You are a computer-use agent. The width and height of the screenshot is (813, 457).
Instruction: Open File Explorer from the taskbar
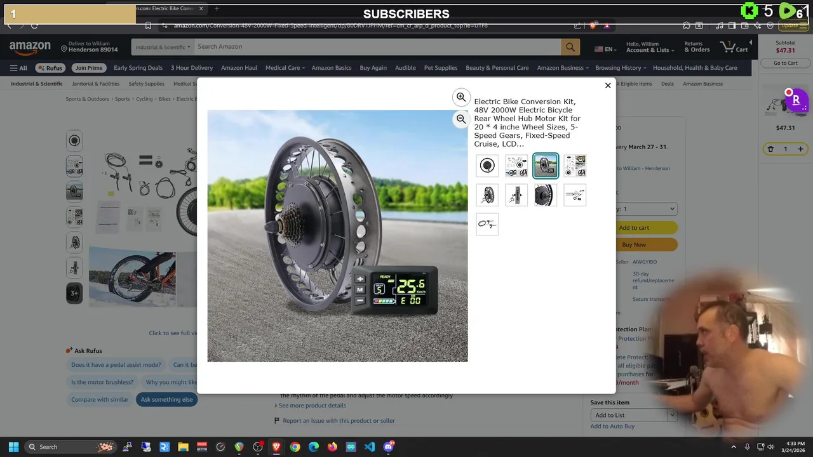pos(183,447)
